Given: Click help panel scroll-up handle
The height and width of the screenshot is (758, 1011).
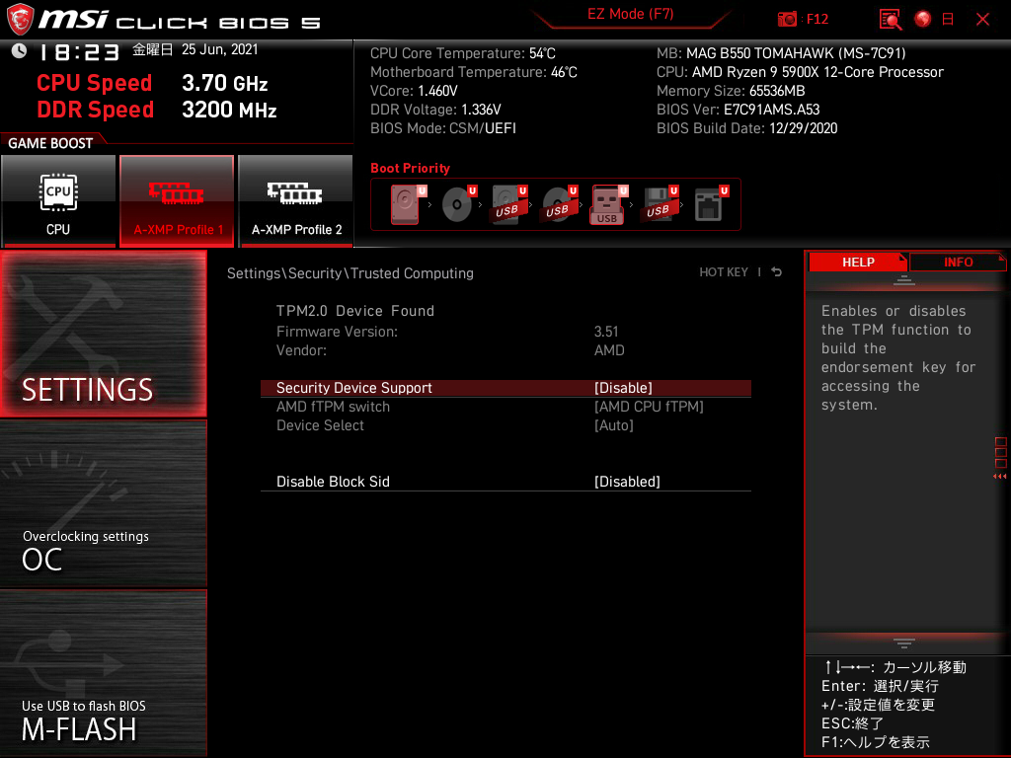Looking at the screenshot, I should tap(904, 279).
